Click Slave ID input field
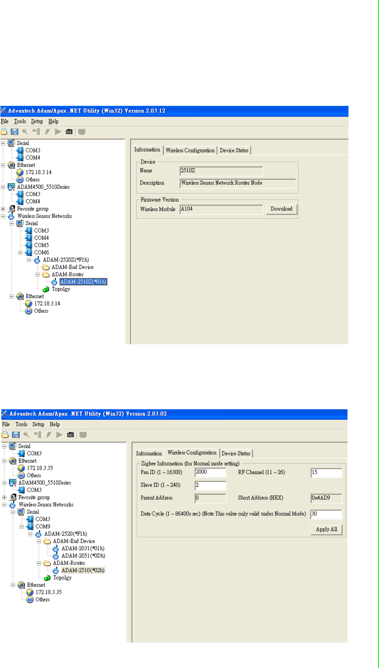Screen dimensions: 379x668 [x=211, y=486]
